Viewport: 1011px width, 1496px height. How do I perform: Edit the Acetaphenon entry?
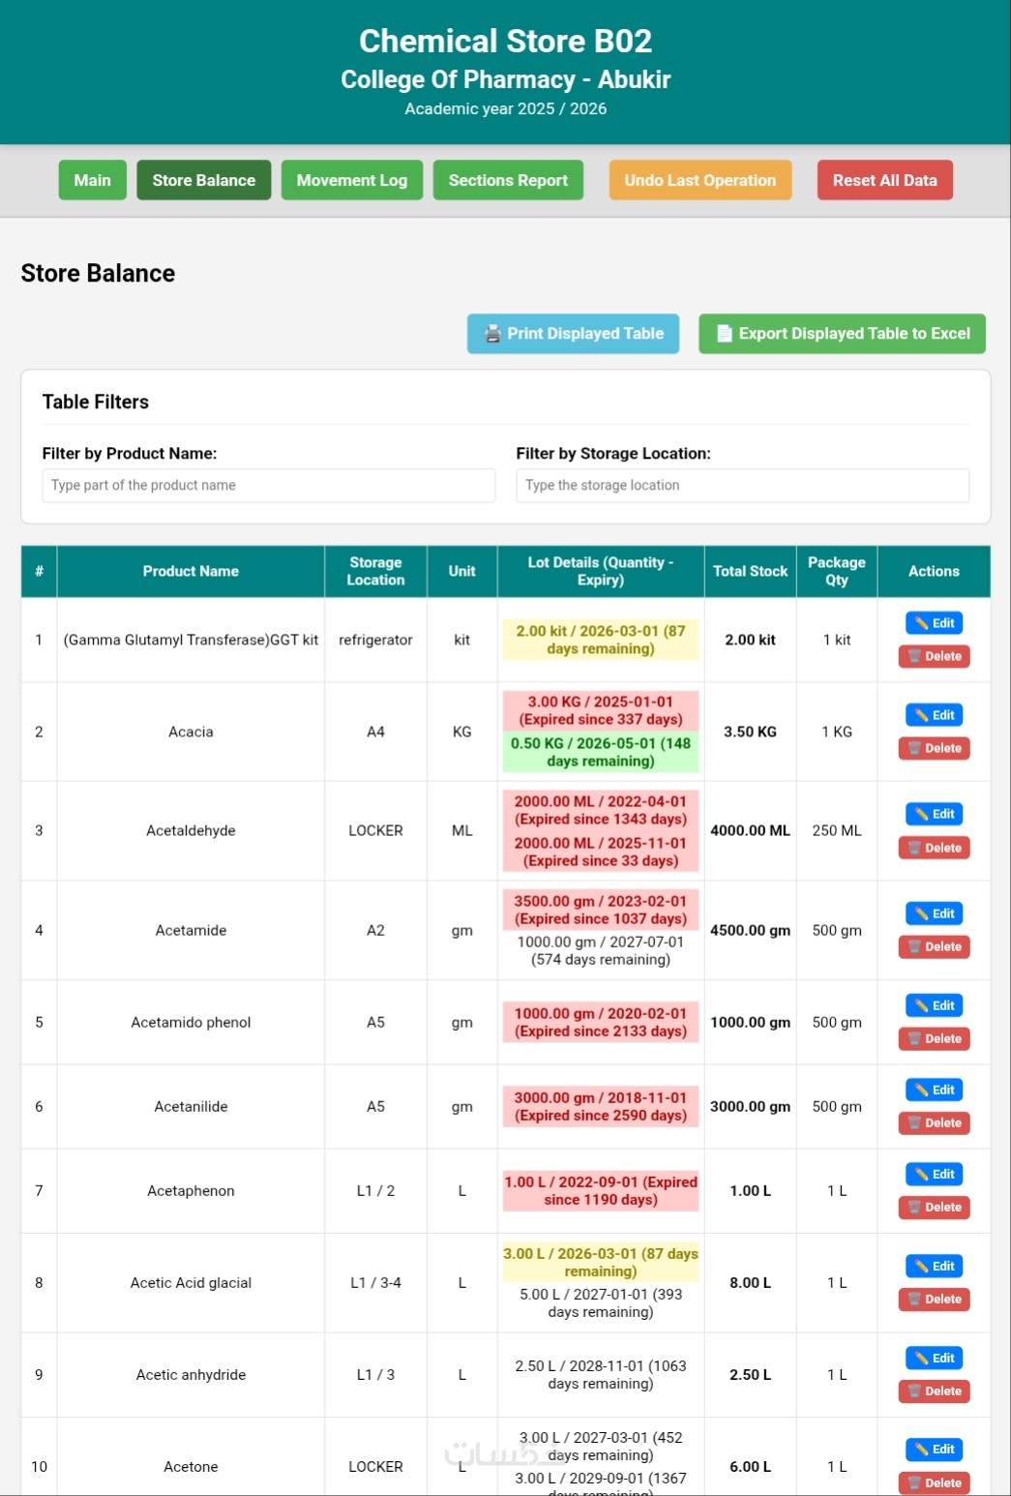[x=934, y=1174]
